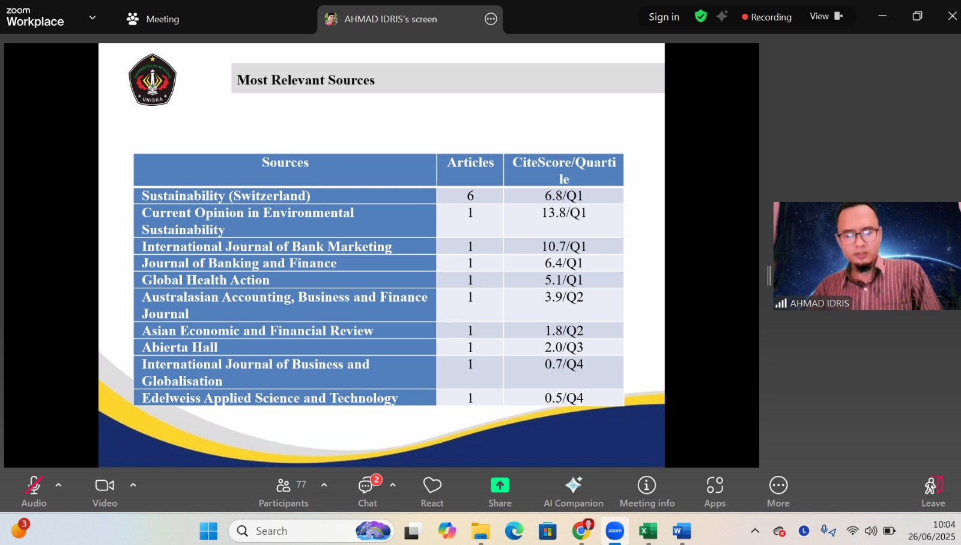Open the More options menu
Image resolution: width=961 pixels, height=545 pixels.
778,492
